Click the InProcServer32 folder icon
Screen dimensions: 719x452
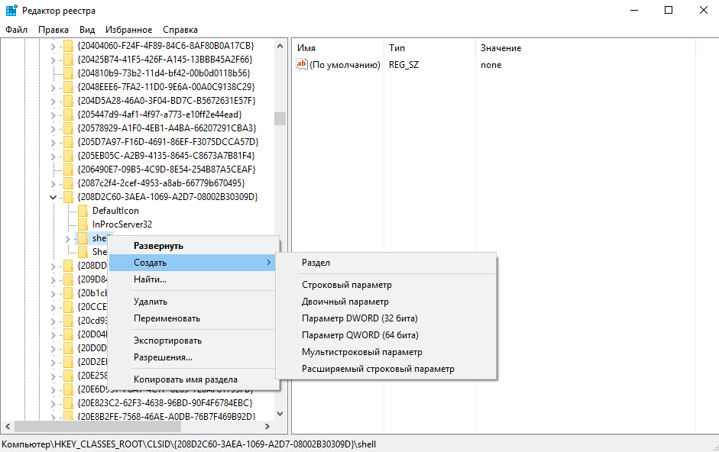(83, 224)
